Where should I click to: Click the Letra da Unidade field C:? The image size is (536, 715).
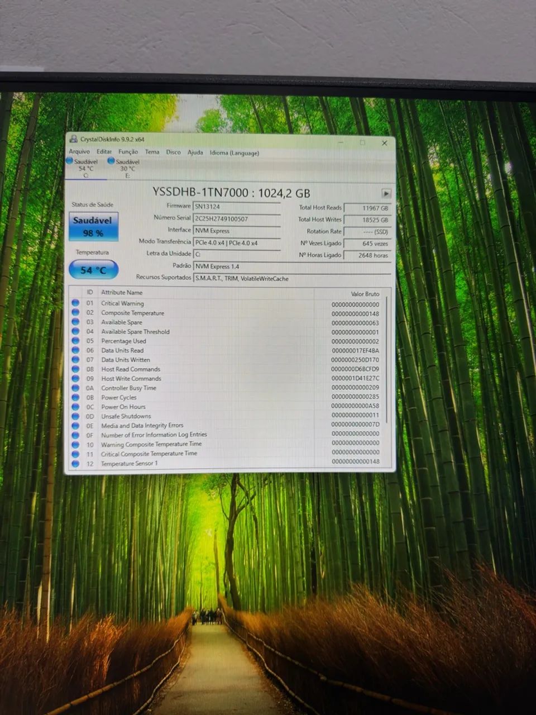[236, 254]
